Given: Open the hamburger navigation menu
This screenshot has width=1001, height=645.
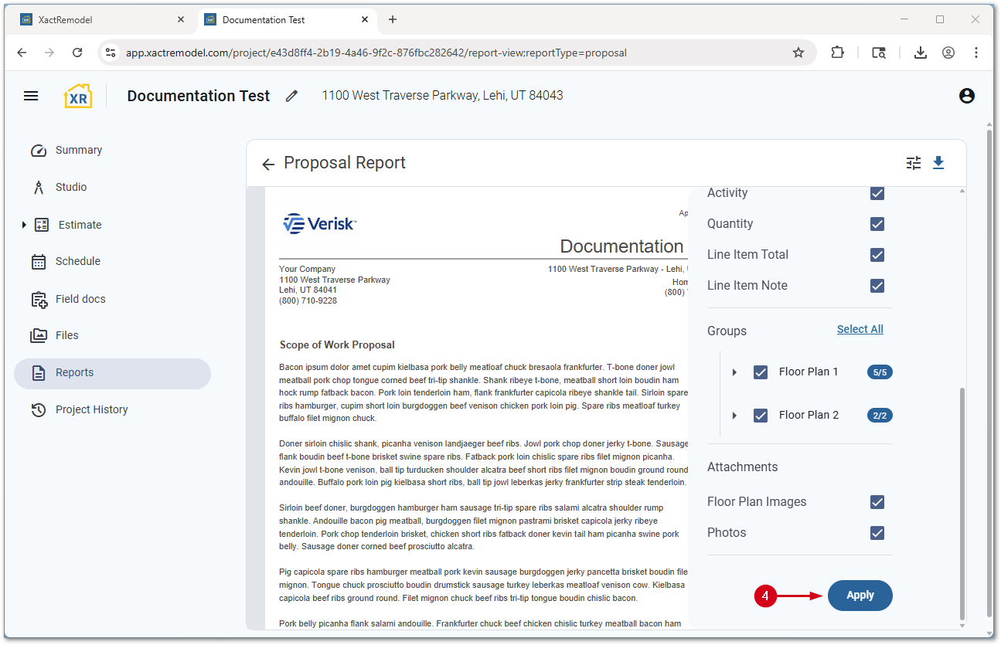Looking at the screenshot, I should point(31,96).
